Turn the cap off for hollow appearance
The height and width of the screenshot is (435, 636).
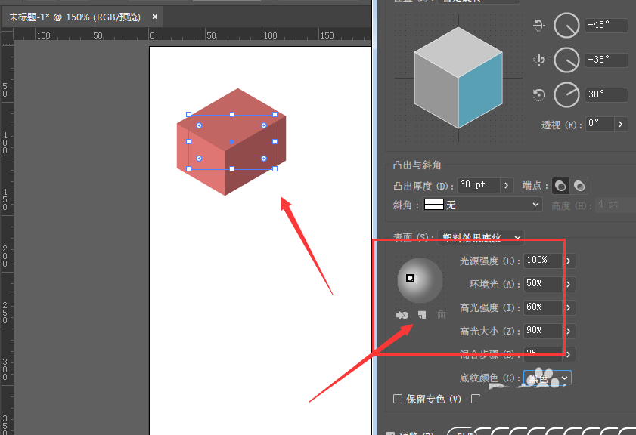579,186
